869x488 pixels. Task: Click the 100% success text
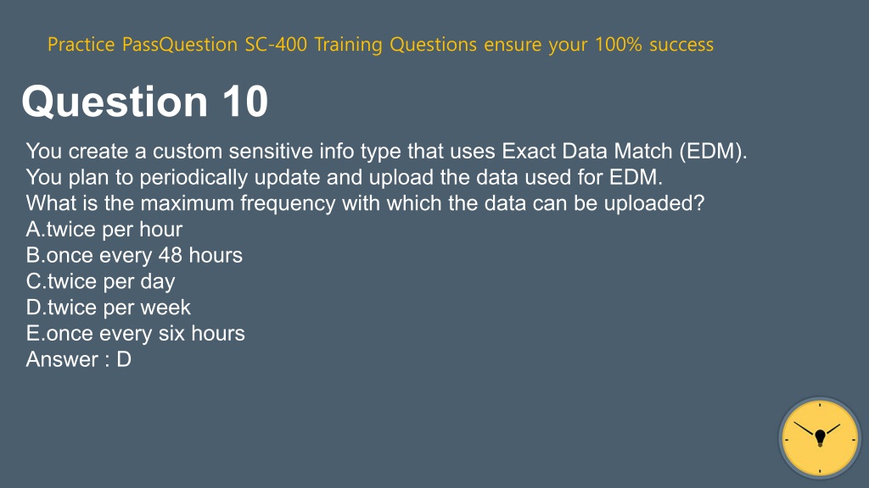(x=654, y=44)
